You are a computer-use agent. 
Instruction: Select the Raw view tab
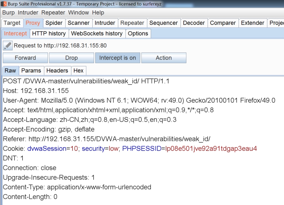pos(10,70)
